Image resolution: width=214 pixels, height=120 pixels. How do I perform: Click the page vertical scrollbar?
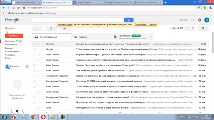coord(213,43)
